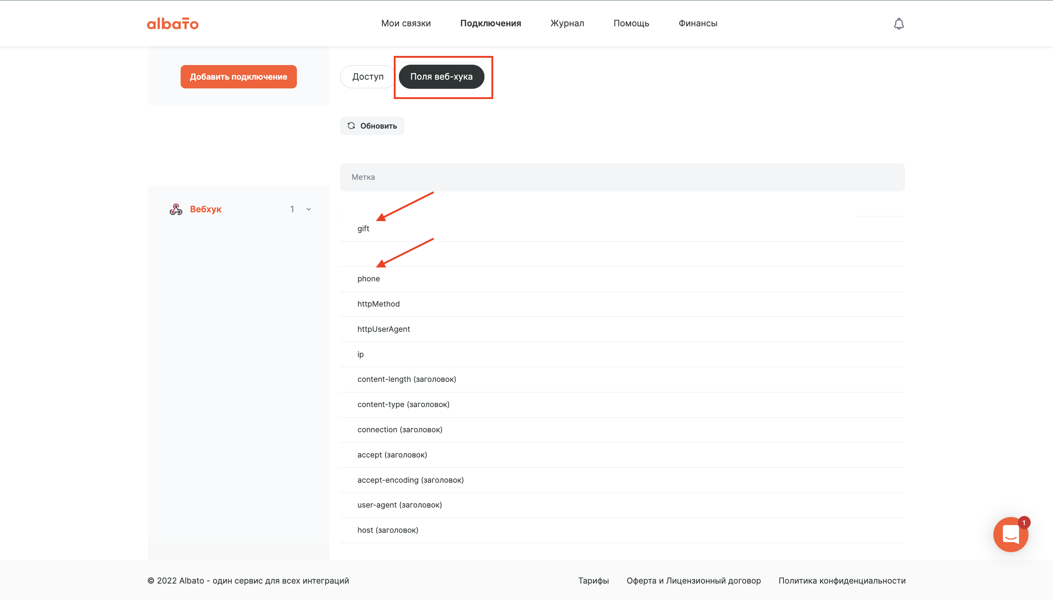Viewport: 1053px width, 600px height.
Task: Select host (заголовок) row
Action: click(x=622, y=530)
